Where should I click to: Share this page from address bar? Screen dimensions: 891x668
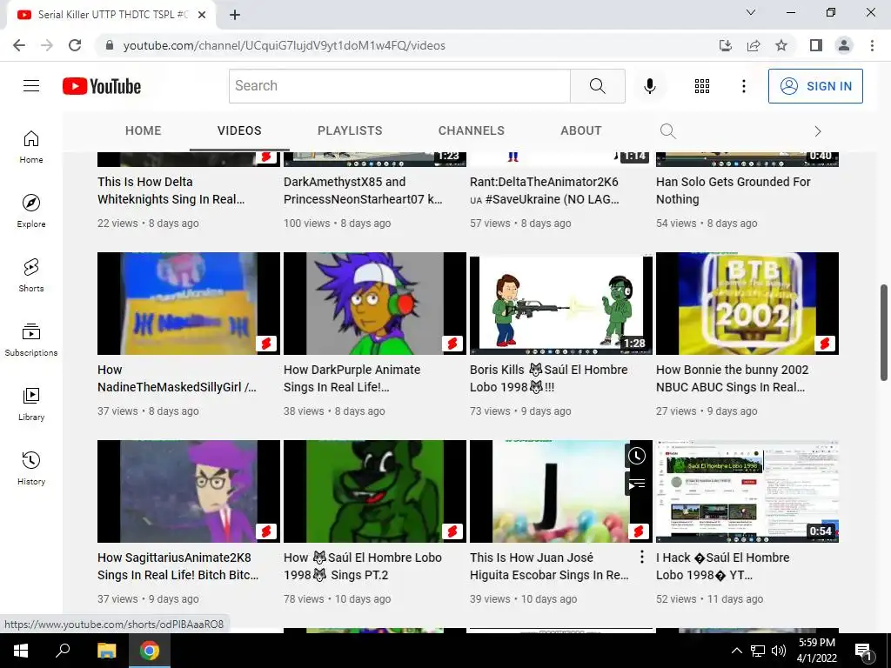tap(754, 45)
